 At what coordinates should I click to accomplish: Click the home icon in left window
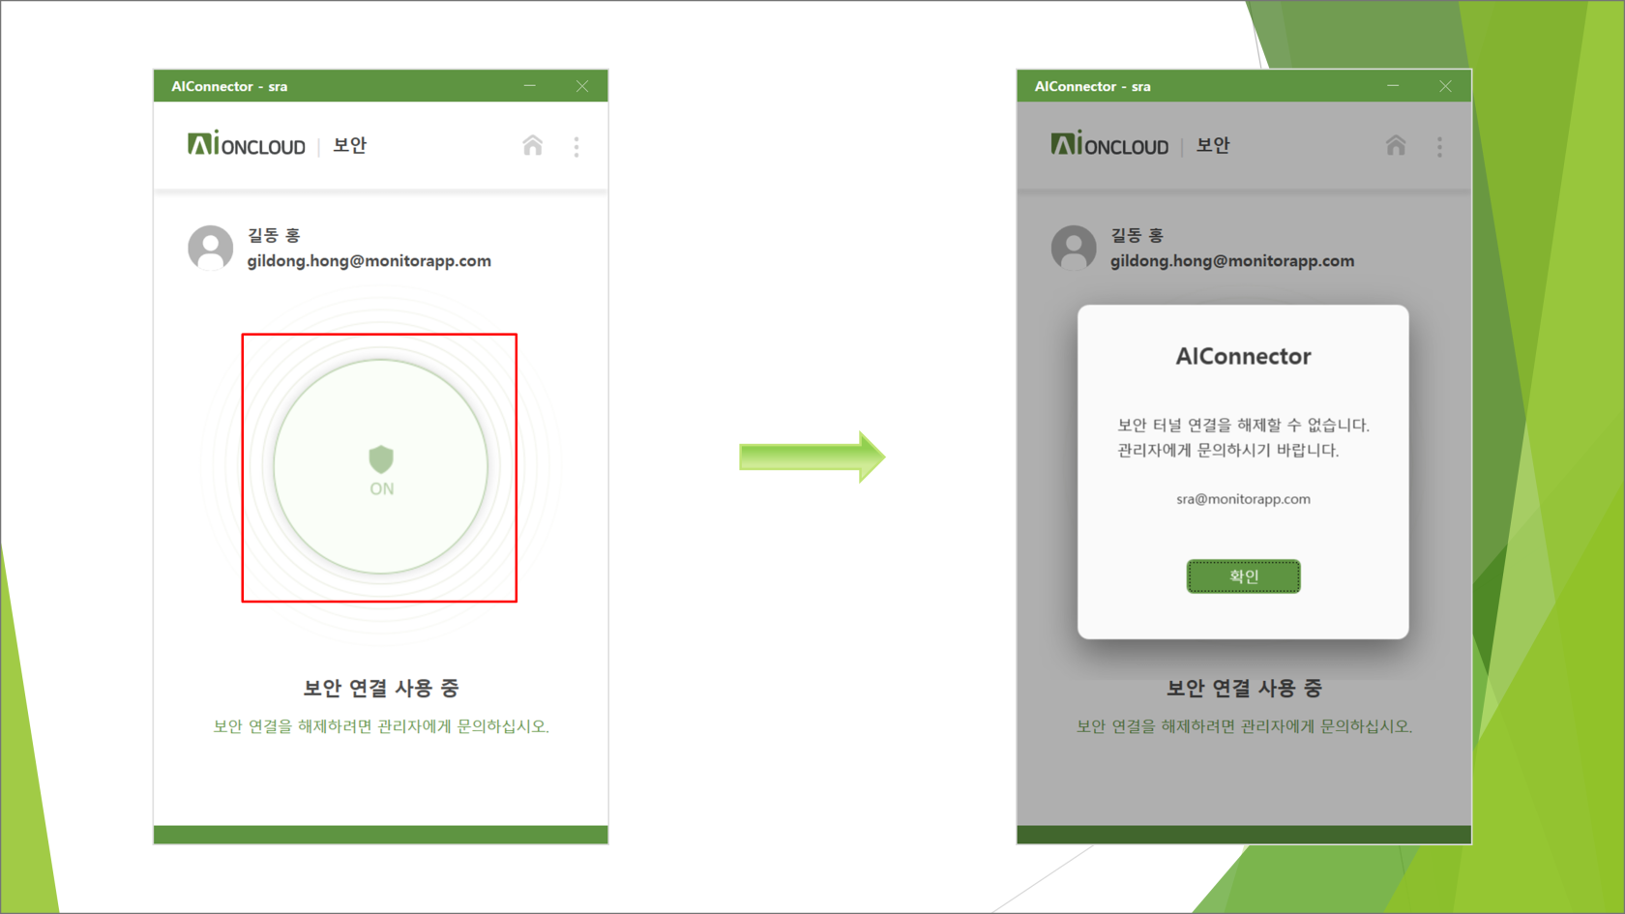tap(533, 145)
